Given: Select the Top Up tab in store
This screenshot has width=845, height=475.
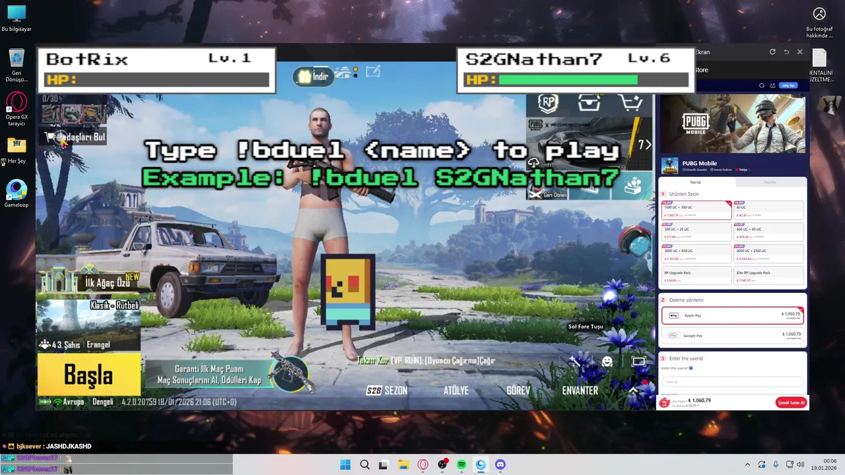Looking at the screenshot, I should 695,182.
